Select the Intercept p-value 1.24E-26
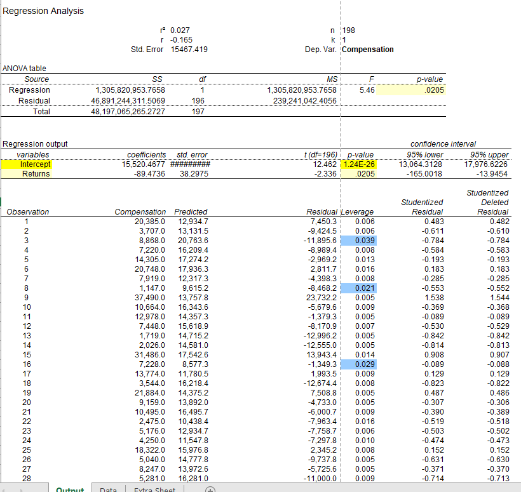Screen dimensions: 521x492 point(358,164)
